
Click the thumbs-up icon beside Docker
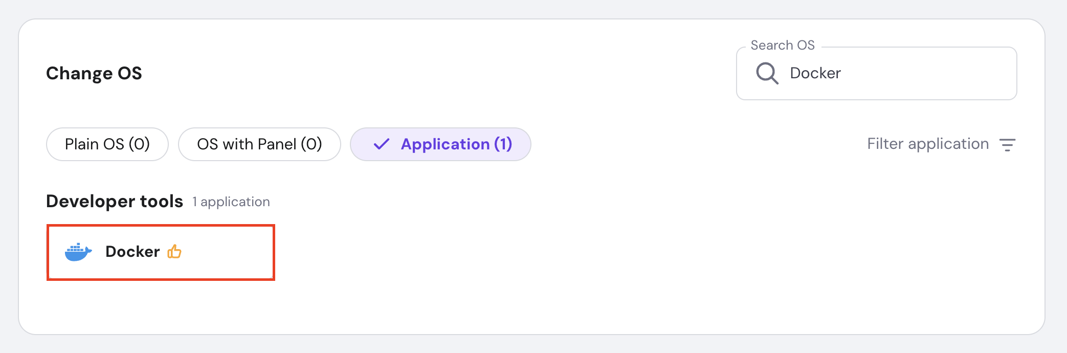point(174,251)
